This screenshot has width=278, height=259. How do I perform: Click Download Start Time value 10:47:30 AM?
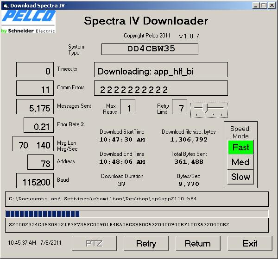click(122, 140)
